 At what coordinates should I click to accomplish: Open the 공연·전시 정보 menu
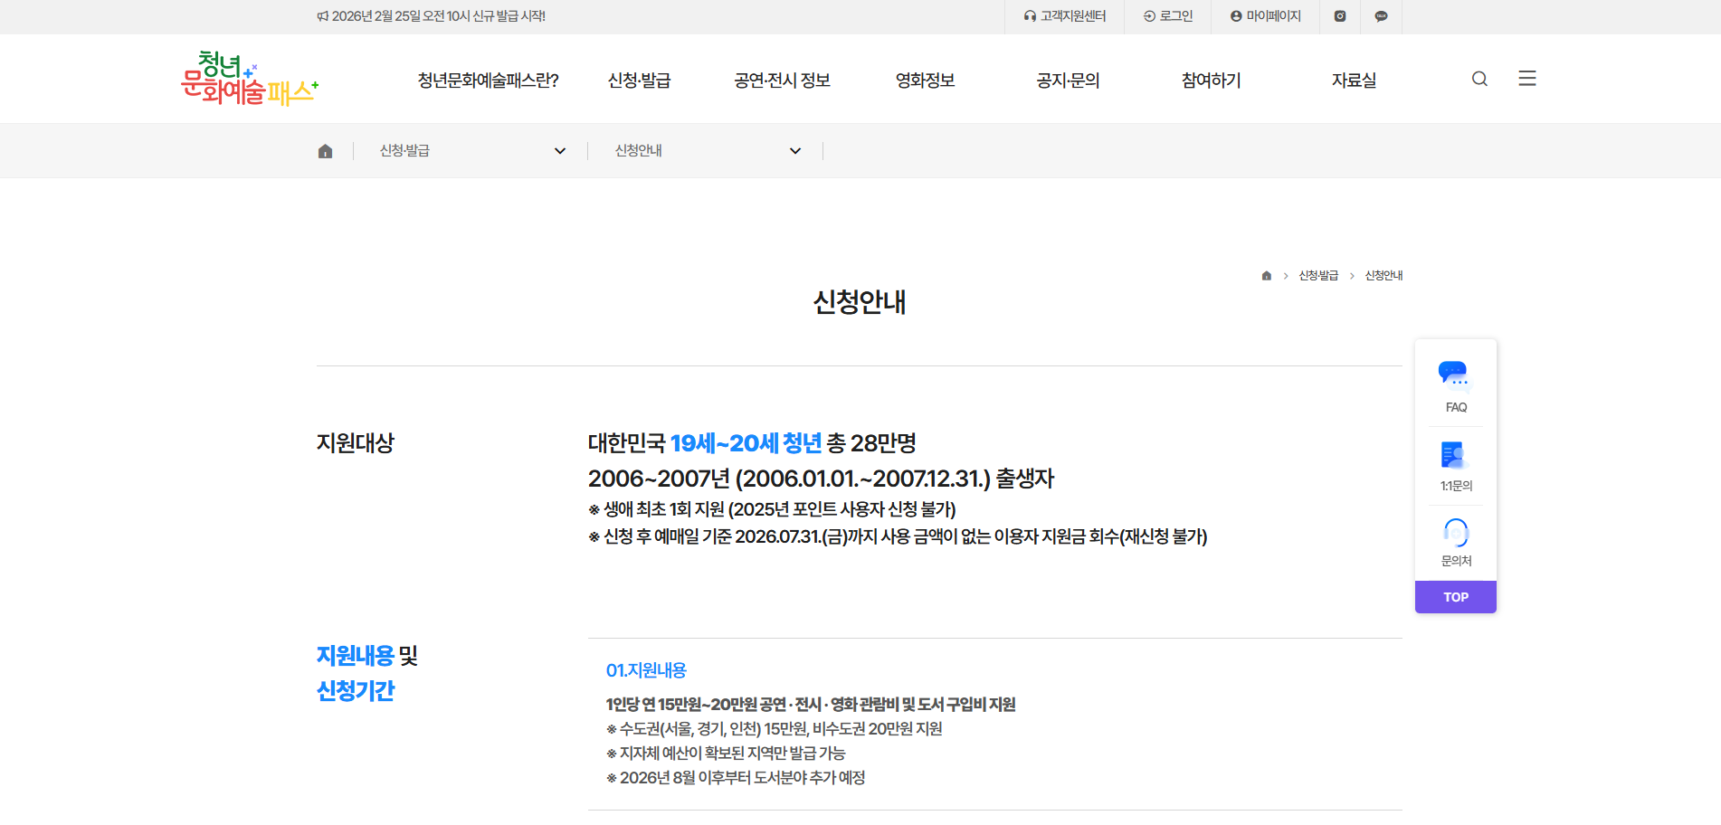[782, 81]
